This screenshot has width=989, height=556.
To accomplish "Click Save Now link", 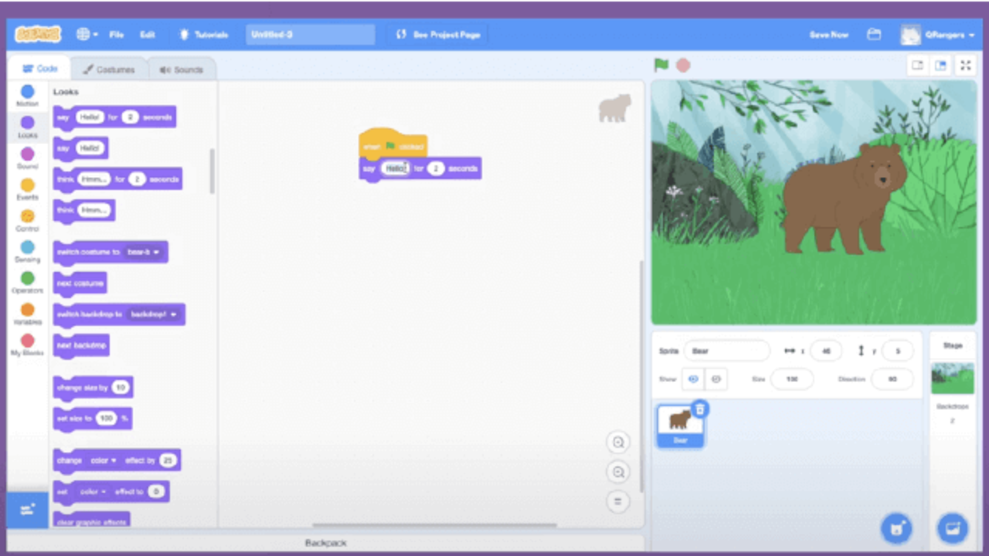I will [829, 34].
